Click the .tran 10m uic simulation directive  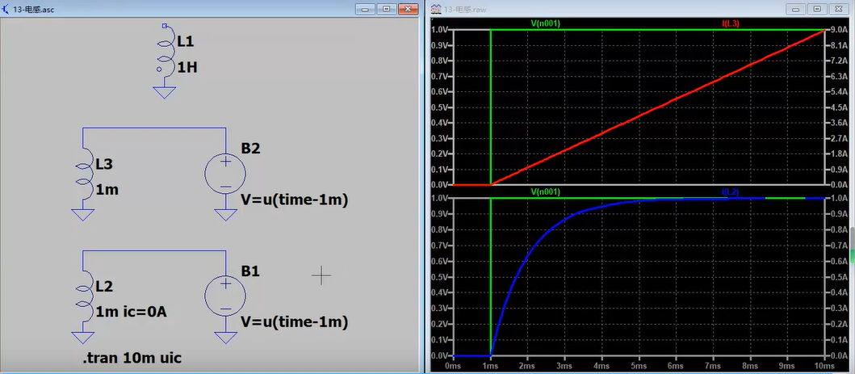[132, 358]
